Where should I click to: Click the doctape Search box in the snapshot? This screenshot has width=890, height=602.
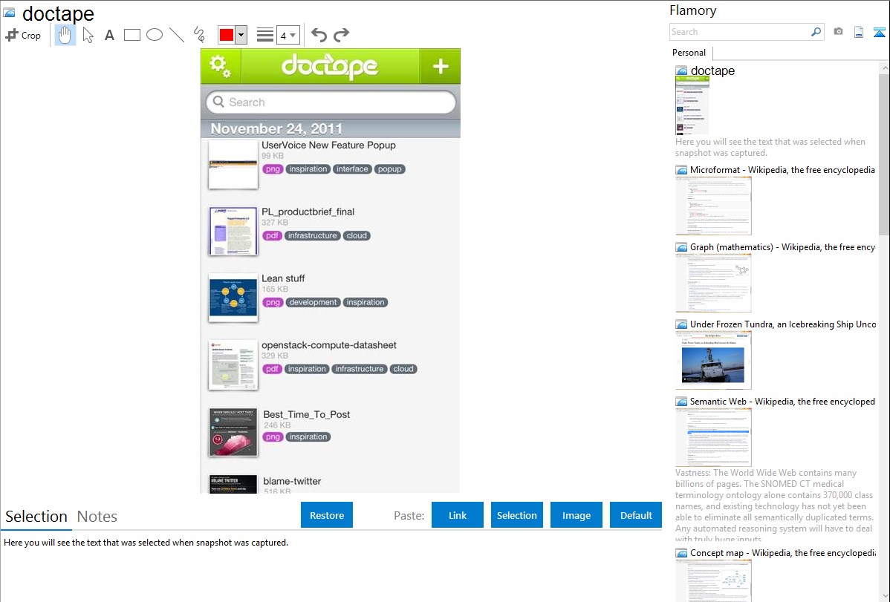(x=331, y=102)
